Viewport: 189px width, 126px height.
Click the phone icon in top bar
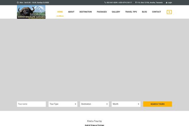pos(105,3)
